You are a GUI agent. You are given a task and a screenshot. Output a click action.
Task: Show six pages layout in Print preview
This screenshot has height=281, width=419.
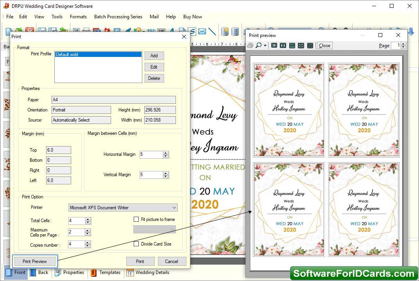[310, 46]
